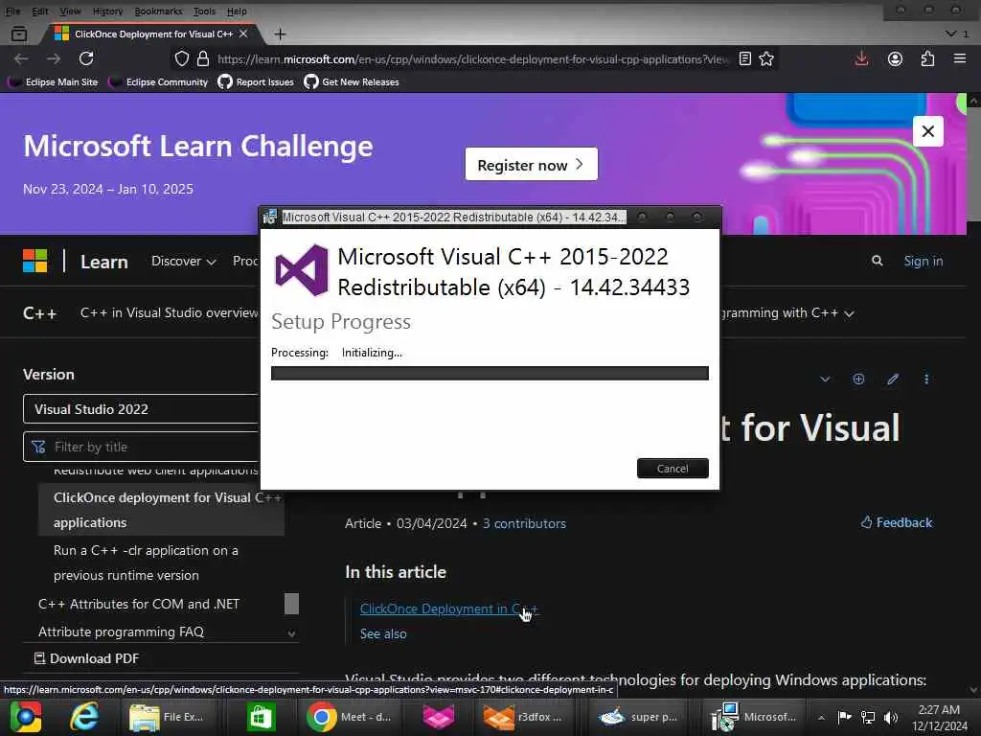981x736 pixels.
Task: Open the Eclipse Community bookmark
Action: [159, 82]
